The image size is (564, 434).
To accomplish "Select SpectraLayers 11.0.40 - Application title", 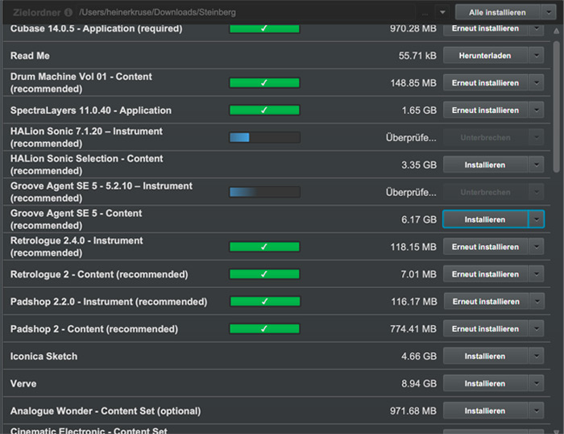I will point(90,111).
